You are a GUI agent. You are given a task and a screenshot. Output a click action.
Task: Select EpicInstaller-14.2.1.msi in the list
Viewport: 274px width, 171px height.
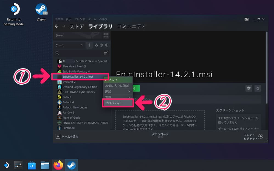click(80, 77)
